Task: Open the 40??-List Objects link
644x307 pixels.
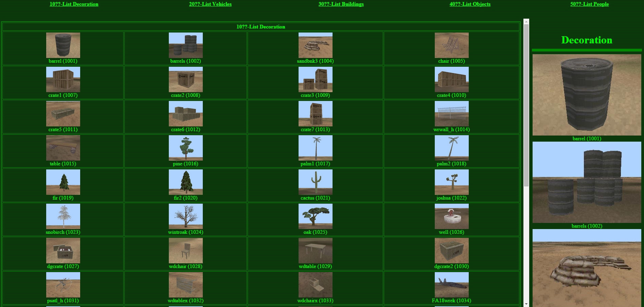Action: 470,4
